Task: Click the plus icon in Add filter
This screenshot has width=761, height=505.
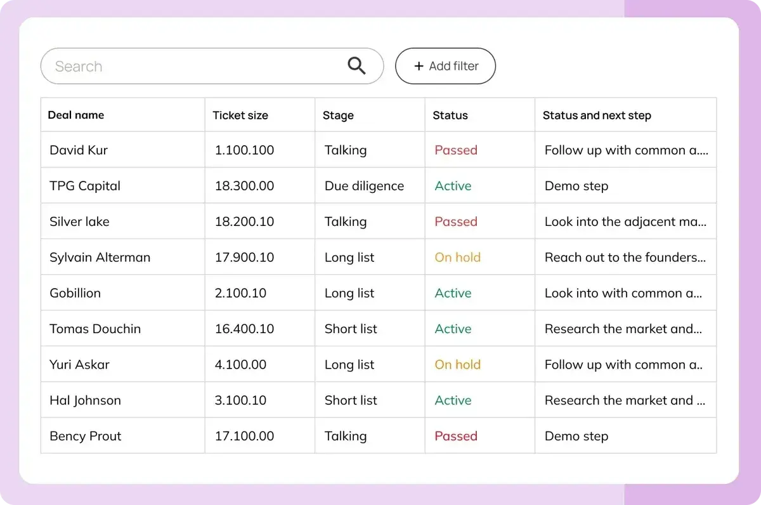Action: [419, 65]
